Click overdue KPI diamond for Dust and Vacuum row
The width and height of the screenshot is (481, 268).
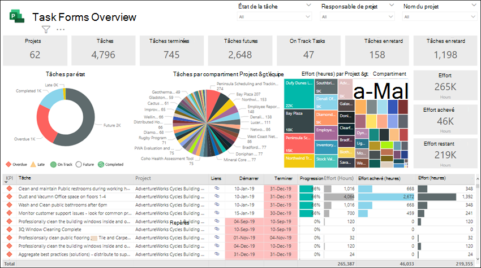(9, 196)
